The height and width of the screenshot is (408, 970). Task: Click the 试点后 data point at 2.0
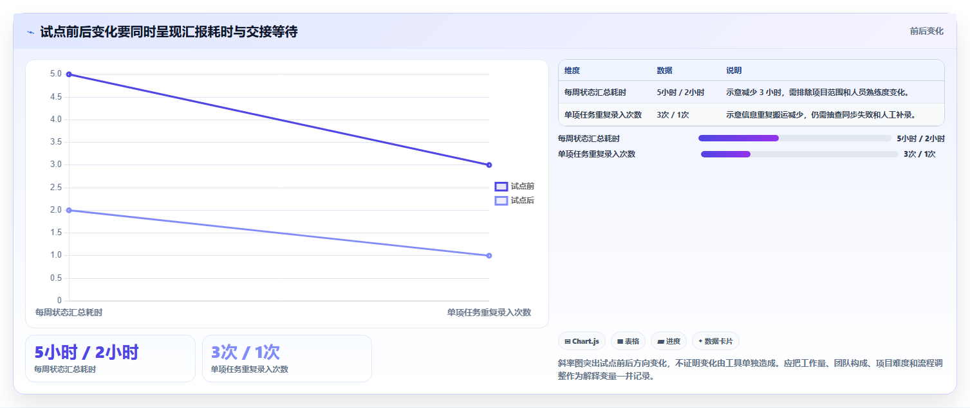(69, 210)
